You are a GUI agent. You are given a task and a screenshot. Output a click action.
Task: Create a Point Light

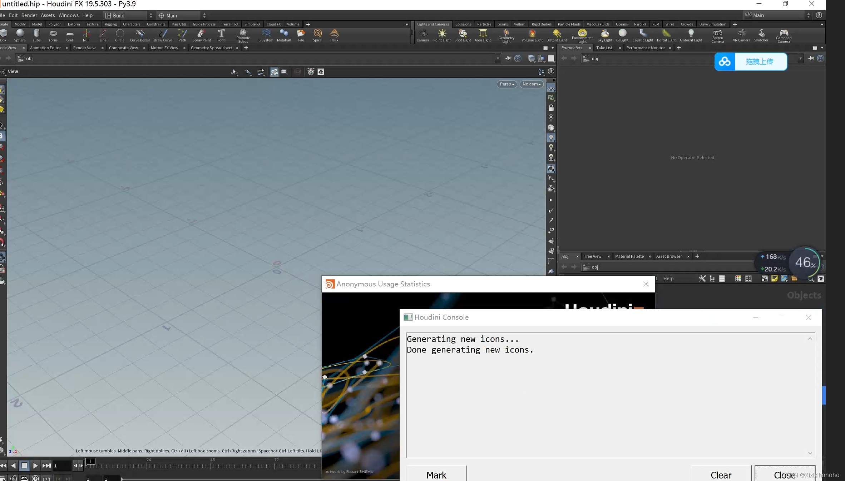coord(442,35)
